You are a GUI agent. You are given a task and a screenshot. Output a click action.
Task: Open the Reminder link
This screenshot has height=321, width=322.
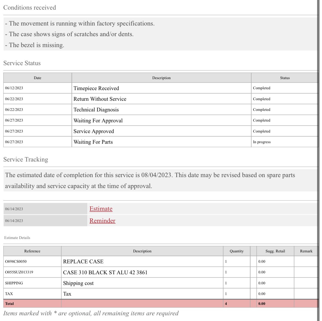pyautogui.click(x=102, y=221)
